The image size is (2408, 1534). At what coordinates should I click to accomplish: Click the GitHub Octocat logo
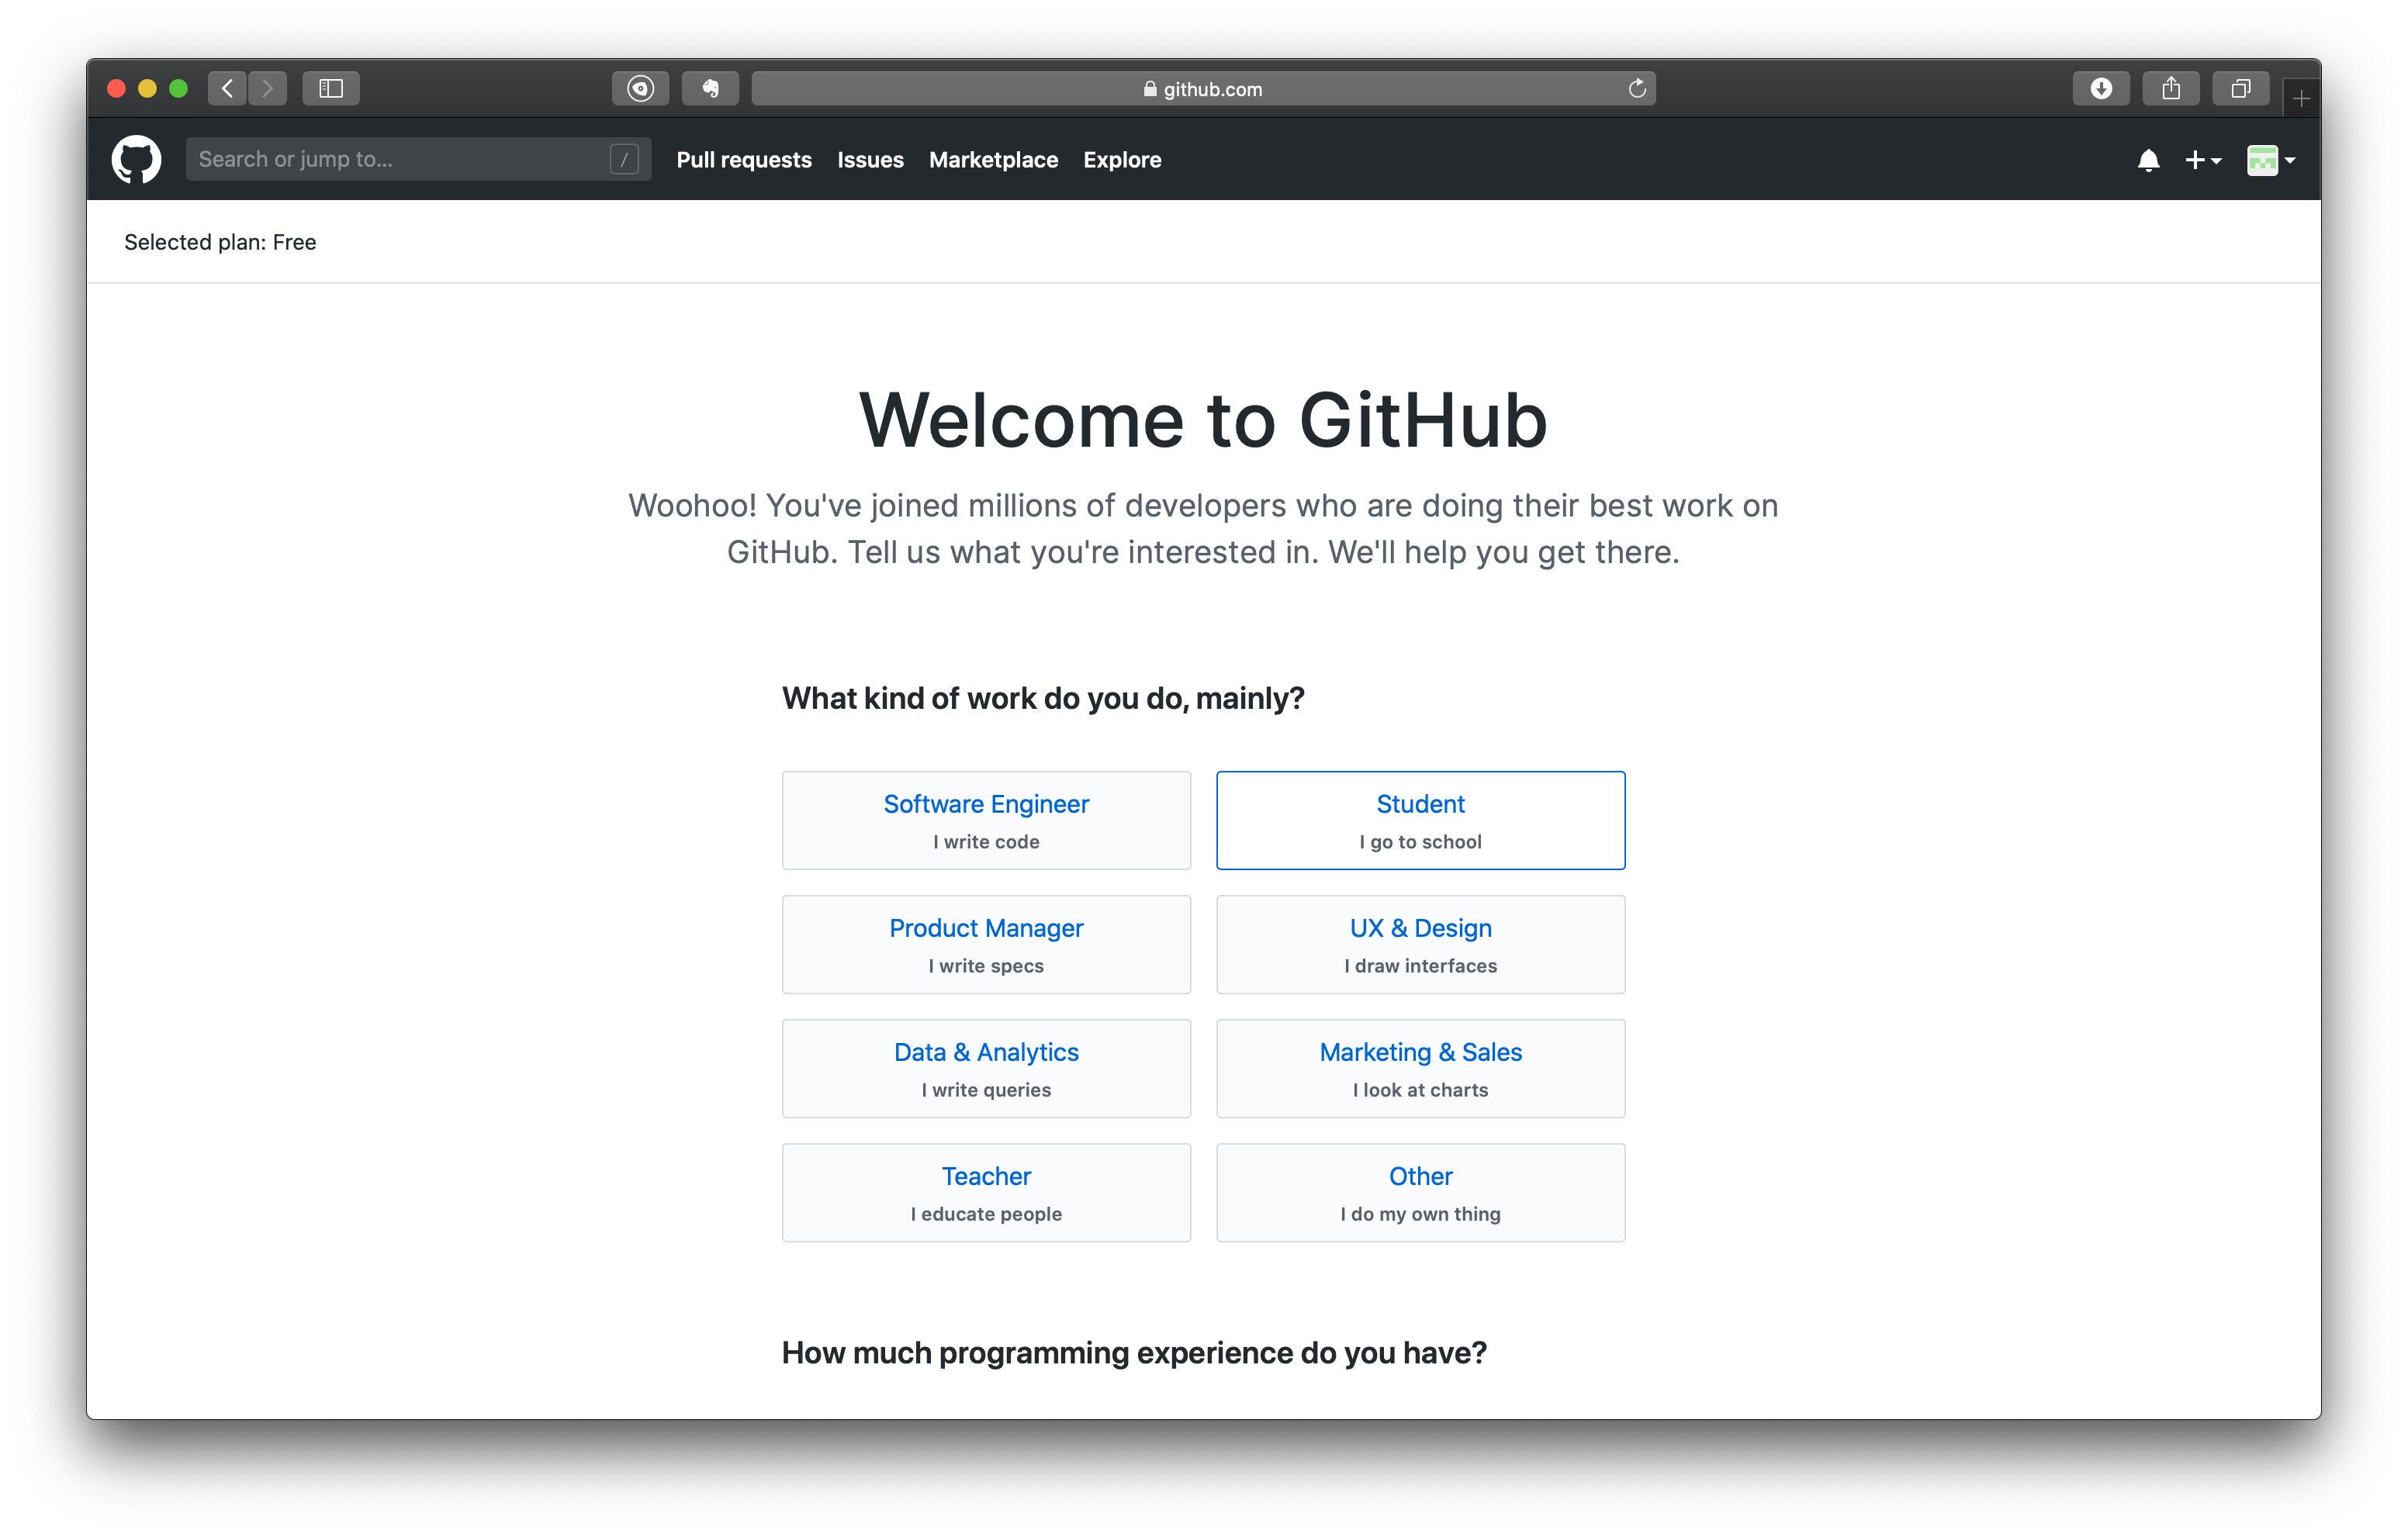click(x=136, y=160)
